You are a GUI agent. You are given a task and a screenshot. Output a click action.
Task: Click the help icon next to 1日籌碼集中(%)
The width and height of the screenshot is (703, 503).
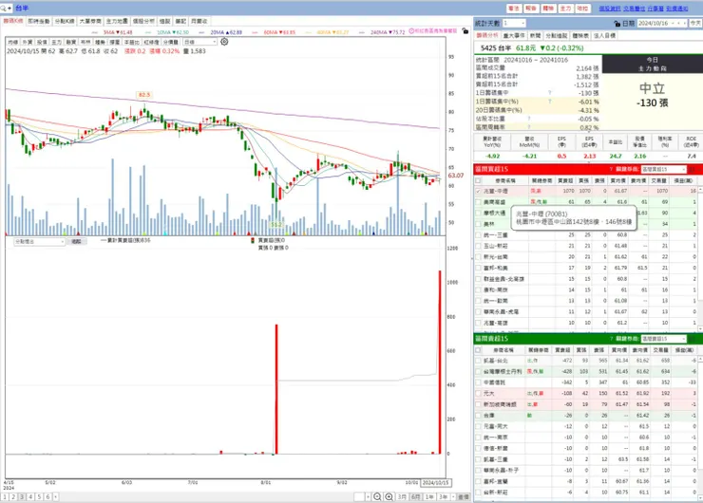pos(550,102)
